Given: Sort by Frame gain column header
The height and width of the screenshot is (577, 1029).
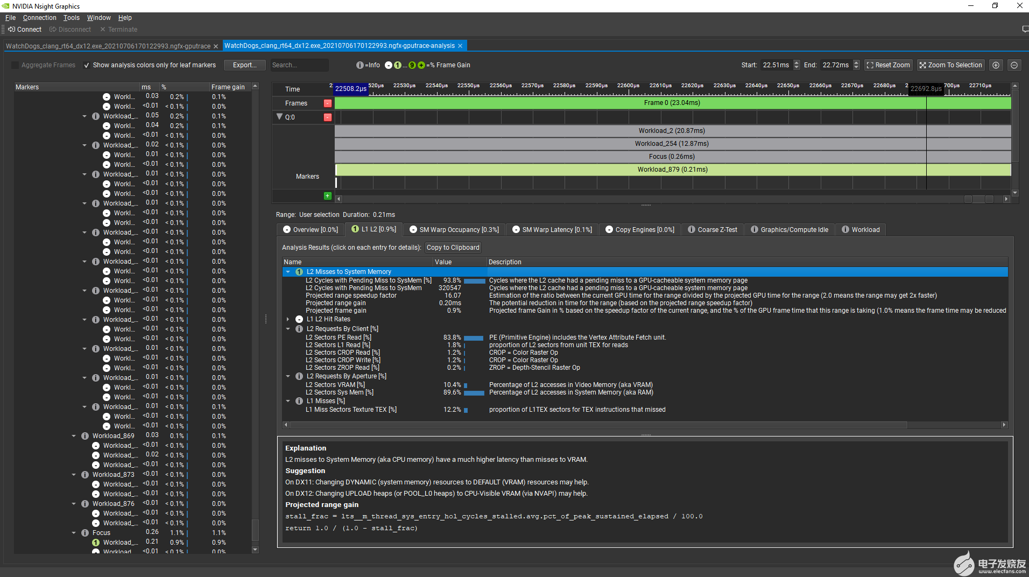Looking at the screenshot, I should (x=230, y=87).
